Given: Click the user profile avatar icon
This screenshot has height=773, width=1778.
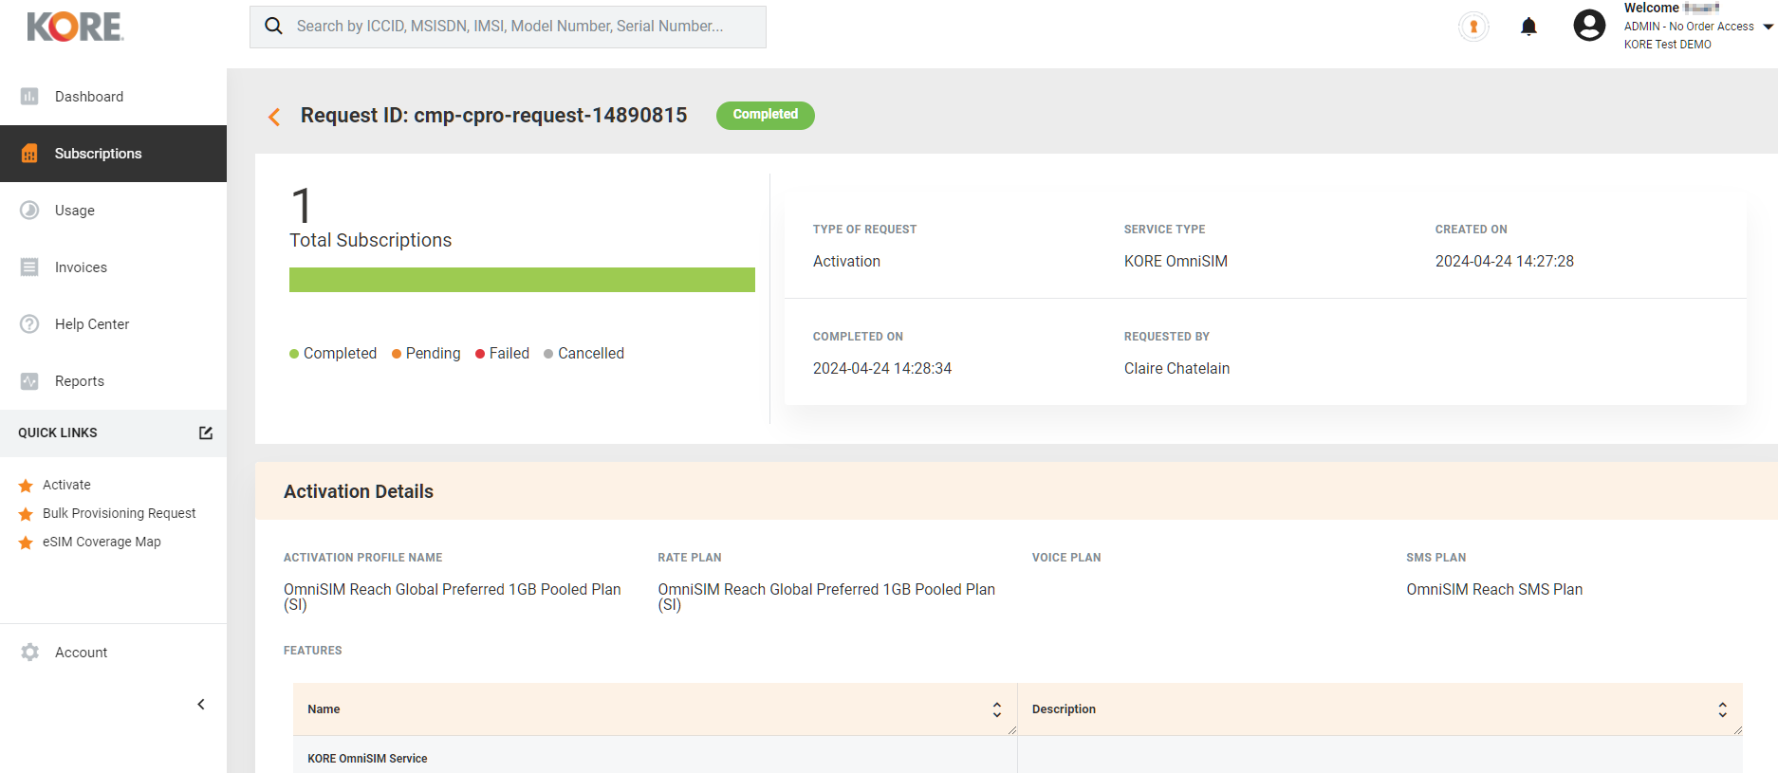Looking at the screenshot, I should 1589,26.
